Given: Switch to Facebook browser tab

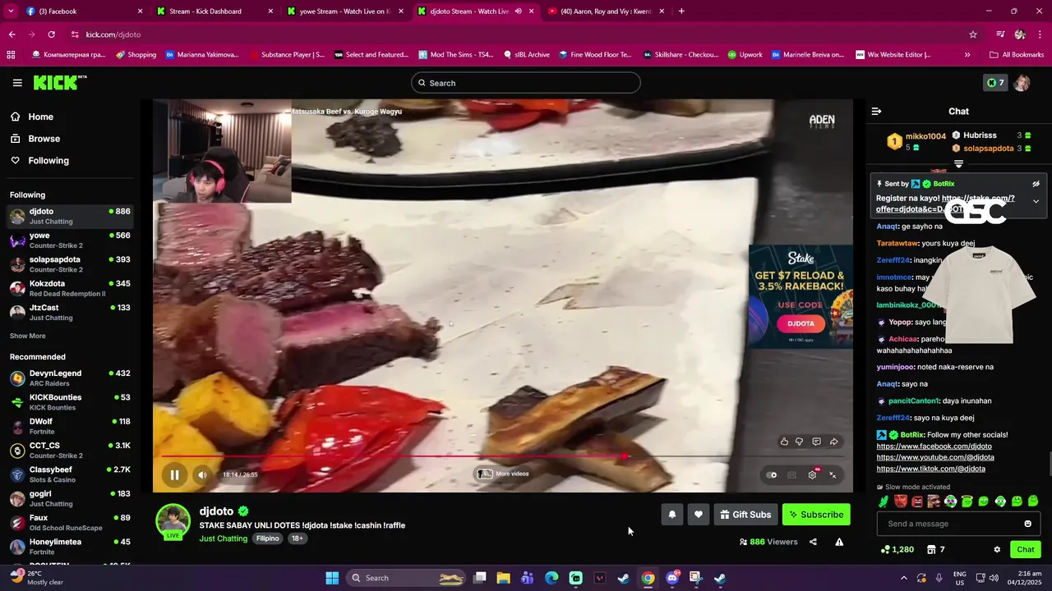Looking at the screenshot, I should pyautogui.click(x=85, y=11).
